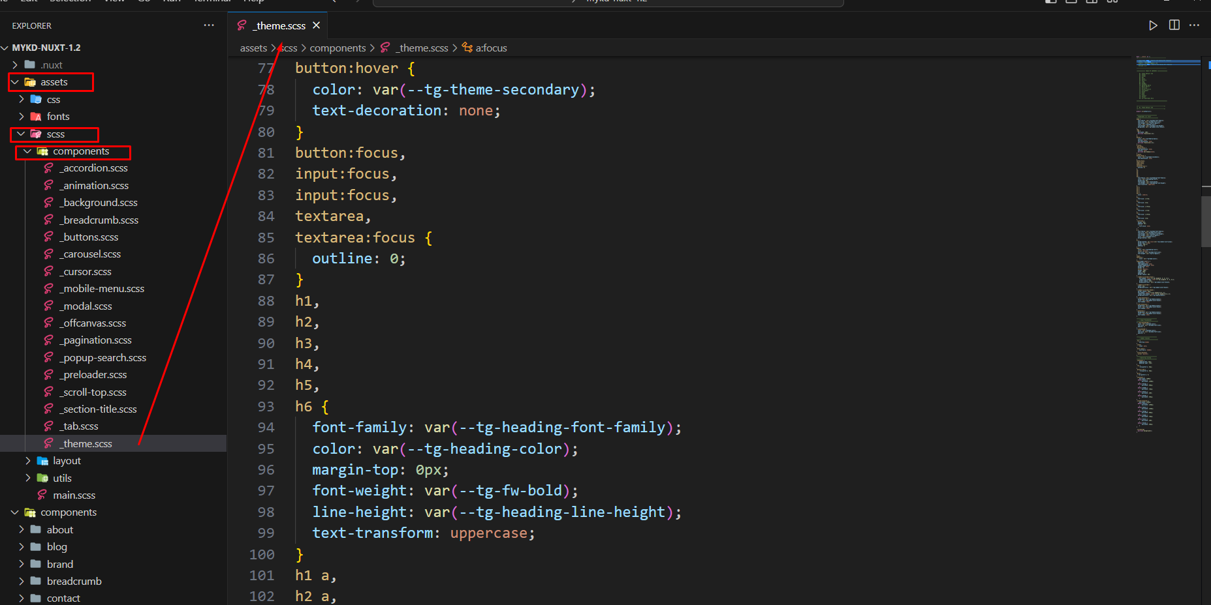Click the fonts folder icon
1211x605 pixels.
[36, 117]
